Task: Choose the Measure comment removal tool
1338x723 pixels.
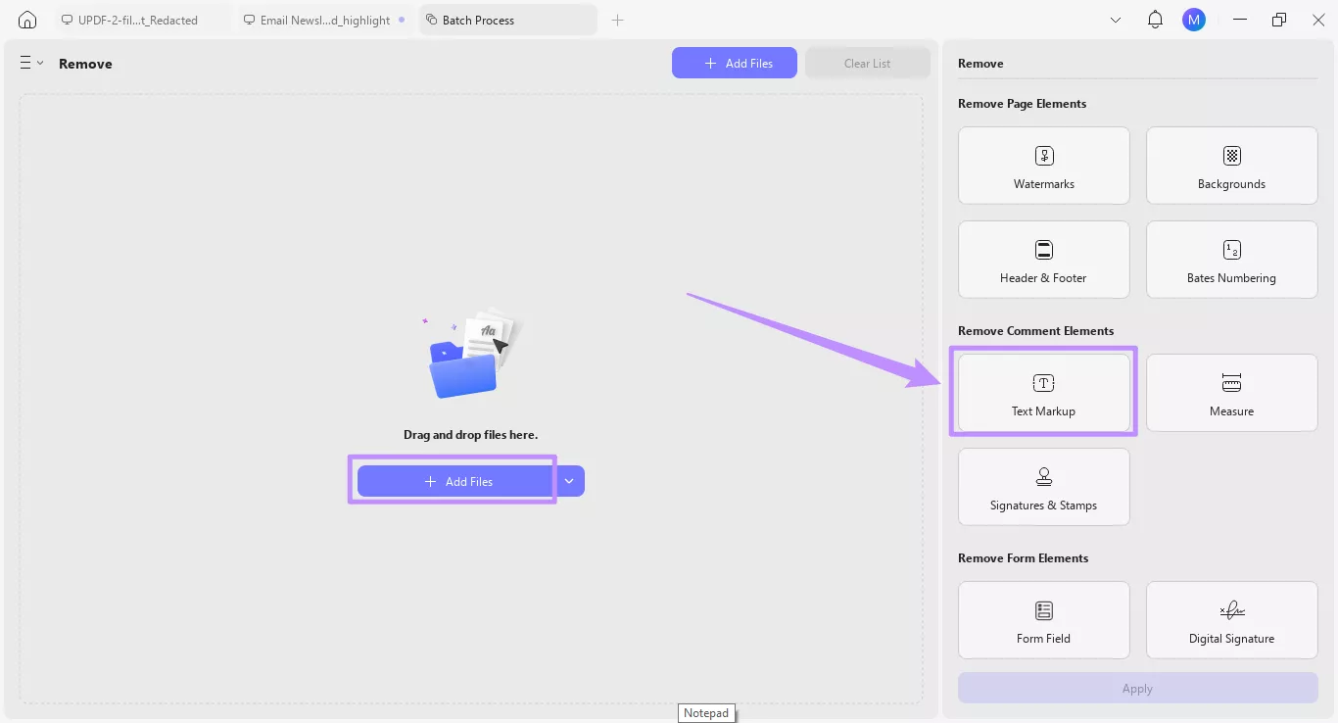Action: 1231,392
